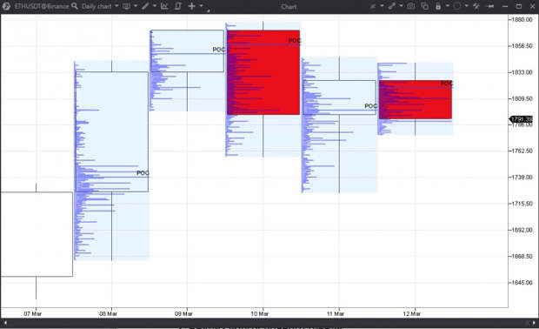Select the crosshair cursor tool

192,6
